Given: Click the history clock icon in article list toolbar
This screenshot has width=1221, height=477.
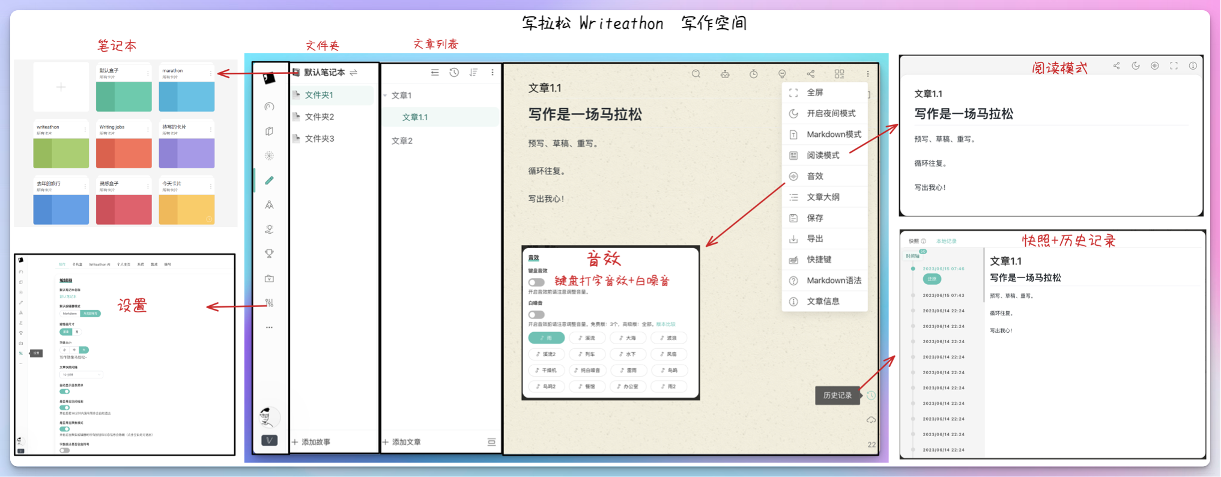Looking at the screenshot, I should click(x=454, y=72).
